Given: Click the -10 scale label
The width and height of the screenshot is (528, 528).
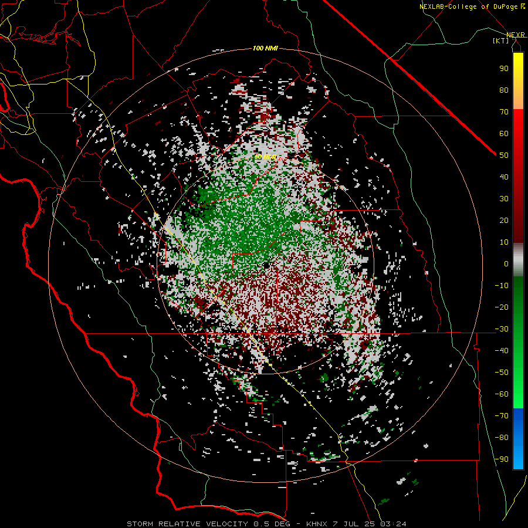Looking at the screenshot, I should point(502,286).
